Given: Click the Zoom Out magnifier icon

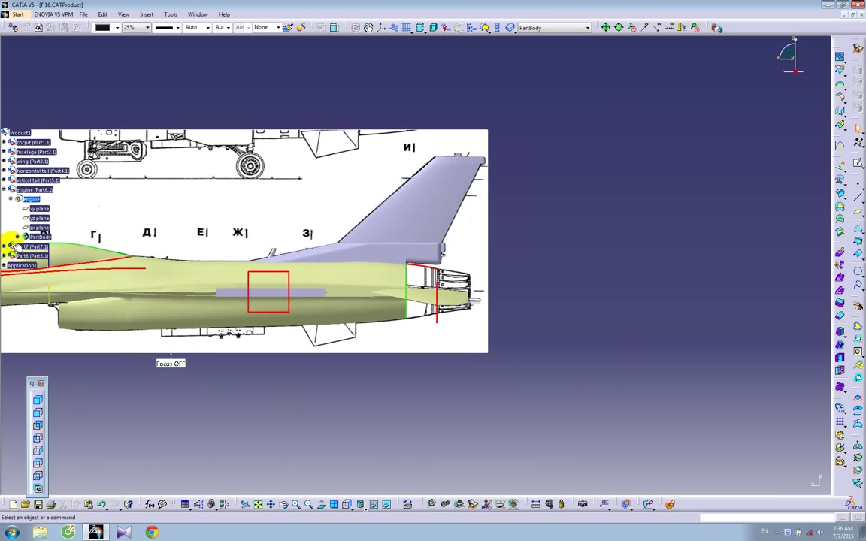Looking at the screenshot, I should click(x=309, y=504).
